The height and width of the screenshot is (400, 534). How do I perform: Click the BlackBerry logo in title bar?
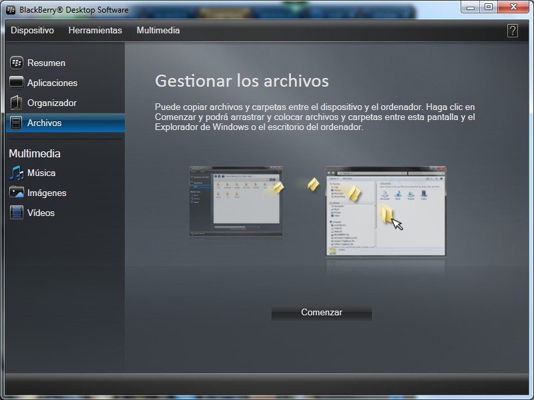(x=11, y=10)
